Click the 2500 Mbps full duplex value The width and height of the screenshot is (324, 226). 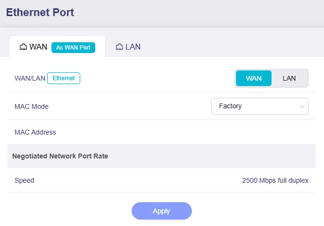[275, 180]
